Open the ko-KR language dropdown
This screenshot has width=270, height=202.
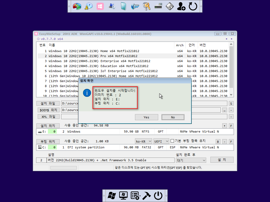143,141
